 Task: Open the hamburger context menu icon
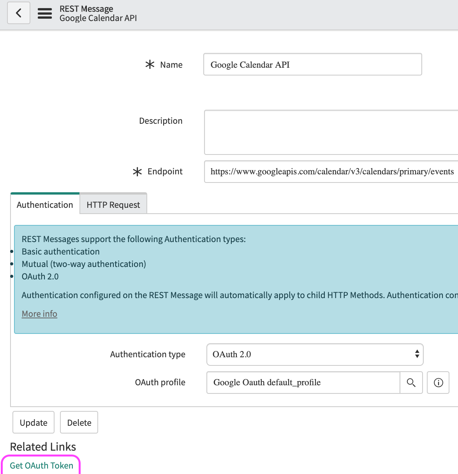pos(45,13)
